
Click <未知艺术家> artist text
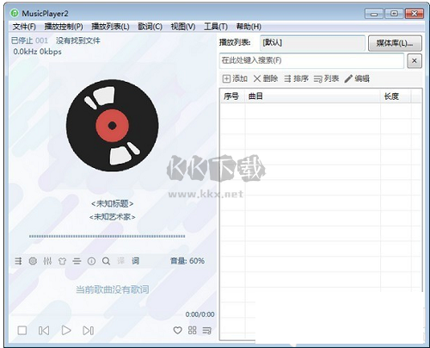112,216
